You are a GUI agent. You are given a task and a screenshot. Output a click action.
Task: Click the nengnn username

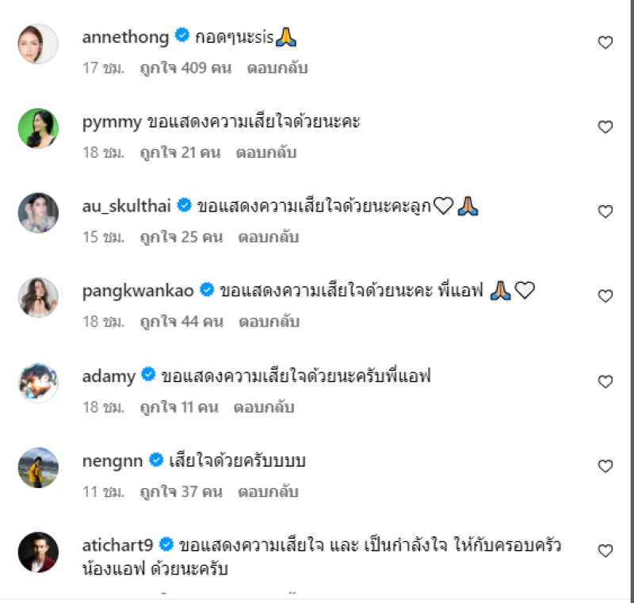click(113, 461)
